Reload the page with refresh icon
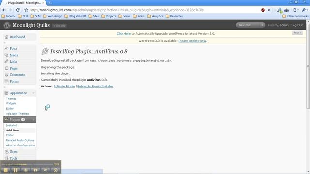 [x=18, y=10]
